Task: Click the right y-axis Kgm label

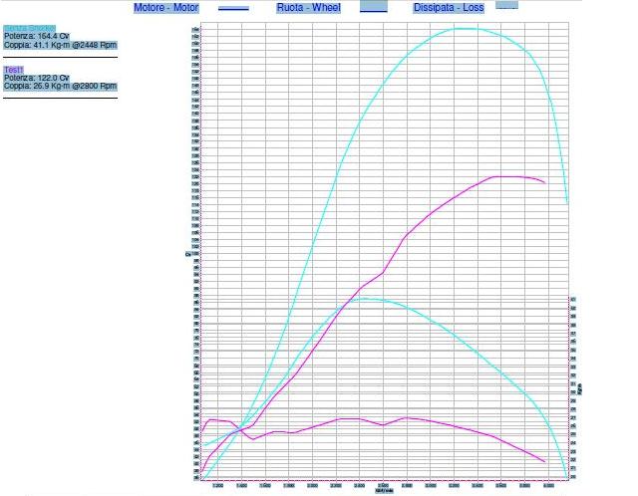Action: (x=580, y=388)
